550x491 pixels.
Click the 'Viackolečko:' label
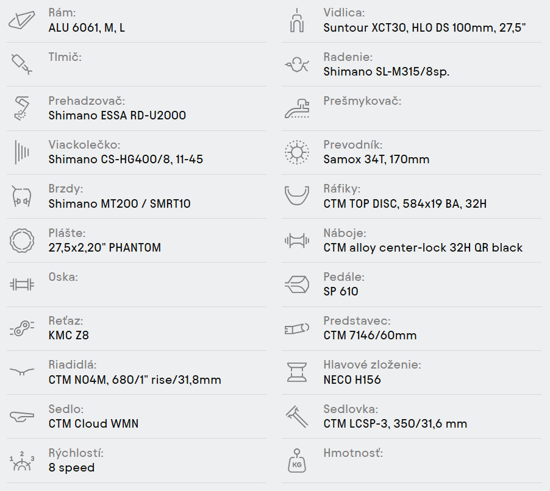click(x=84, y=145)
